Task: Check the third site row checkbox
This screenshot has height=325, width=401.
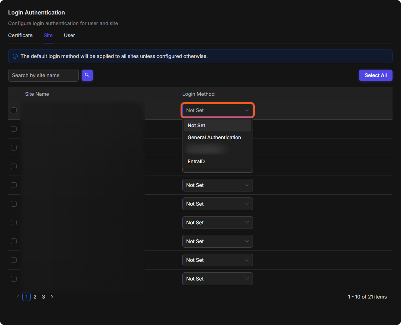Action: coord(14,148)
